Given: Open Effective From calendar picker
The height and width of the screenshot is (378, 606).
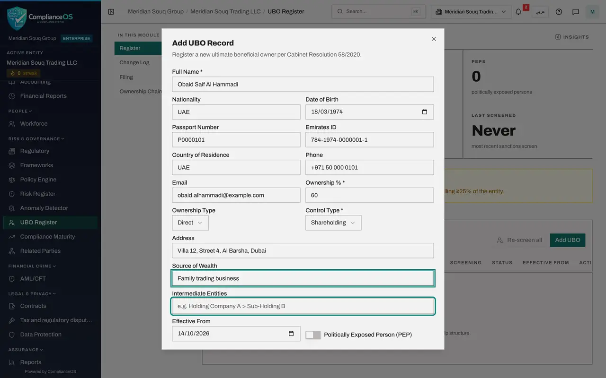Looking at the screenshot, I should 291,334.
